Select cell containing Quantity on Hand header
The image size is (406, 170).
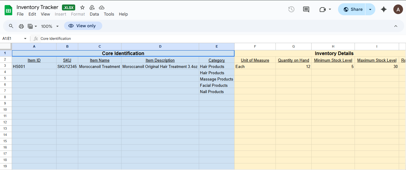click(x=293, y=60)
